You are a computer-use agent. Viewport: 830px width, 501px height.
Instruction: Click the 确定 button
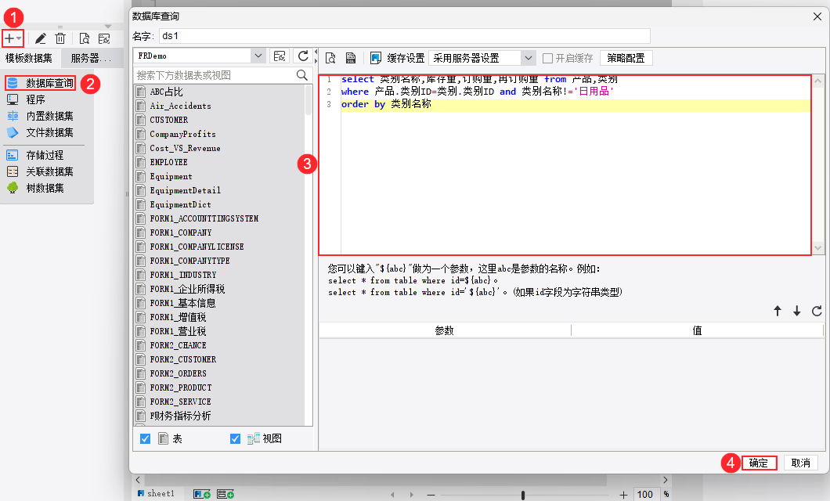(x=759, y=463)
